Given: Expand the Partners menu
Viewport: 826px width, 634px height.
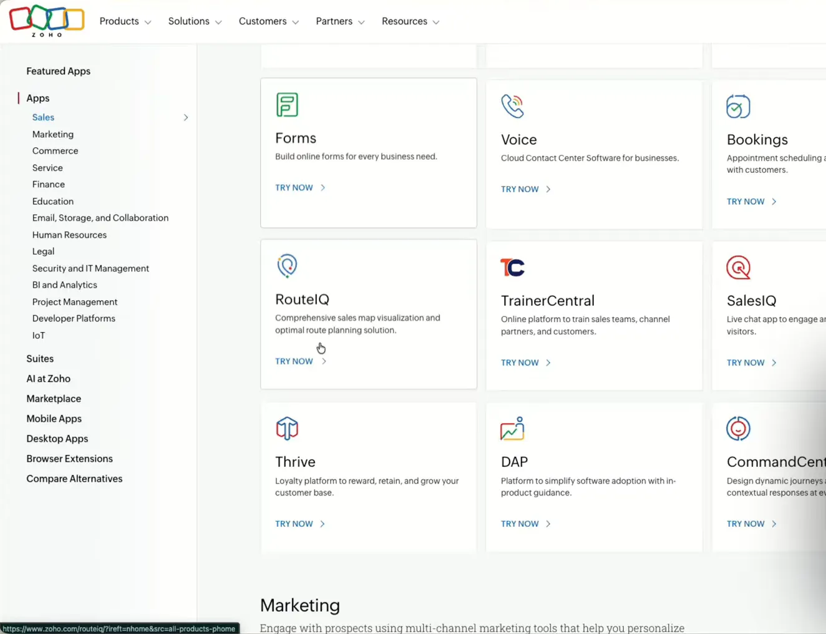Looking at the screenshot, I should tap(340, 21).
